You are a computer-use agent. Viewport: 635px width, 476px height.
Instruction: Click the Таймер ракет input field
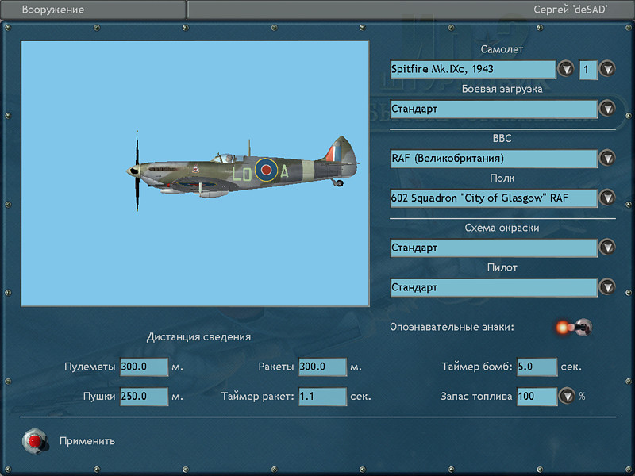pos(322,396)
